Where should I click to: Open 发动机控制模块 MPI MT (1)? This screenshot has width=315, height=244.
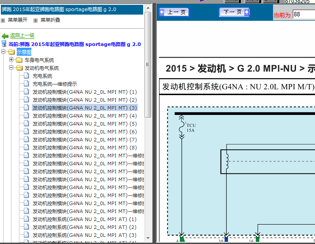84,92
